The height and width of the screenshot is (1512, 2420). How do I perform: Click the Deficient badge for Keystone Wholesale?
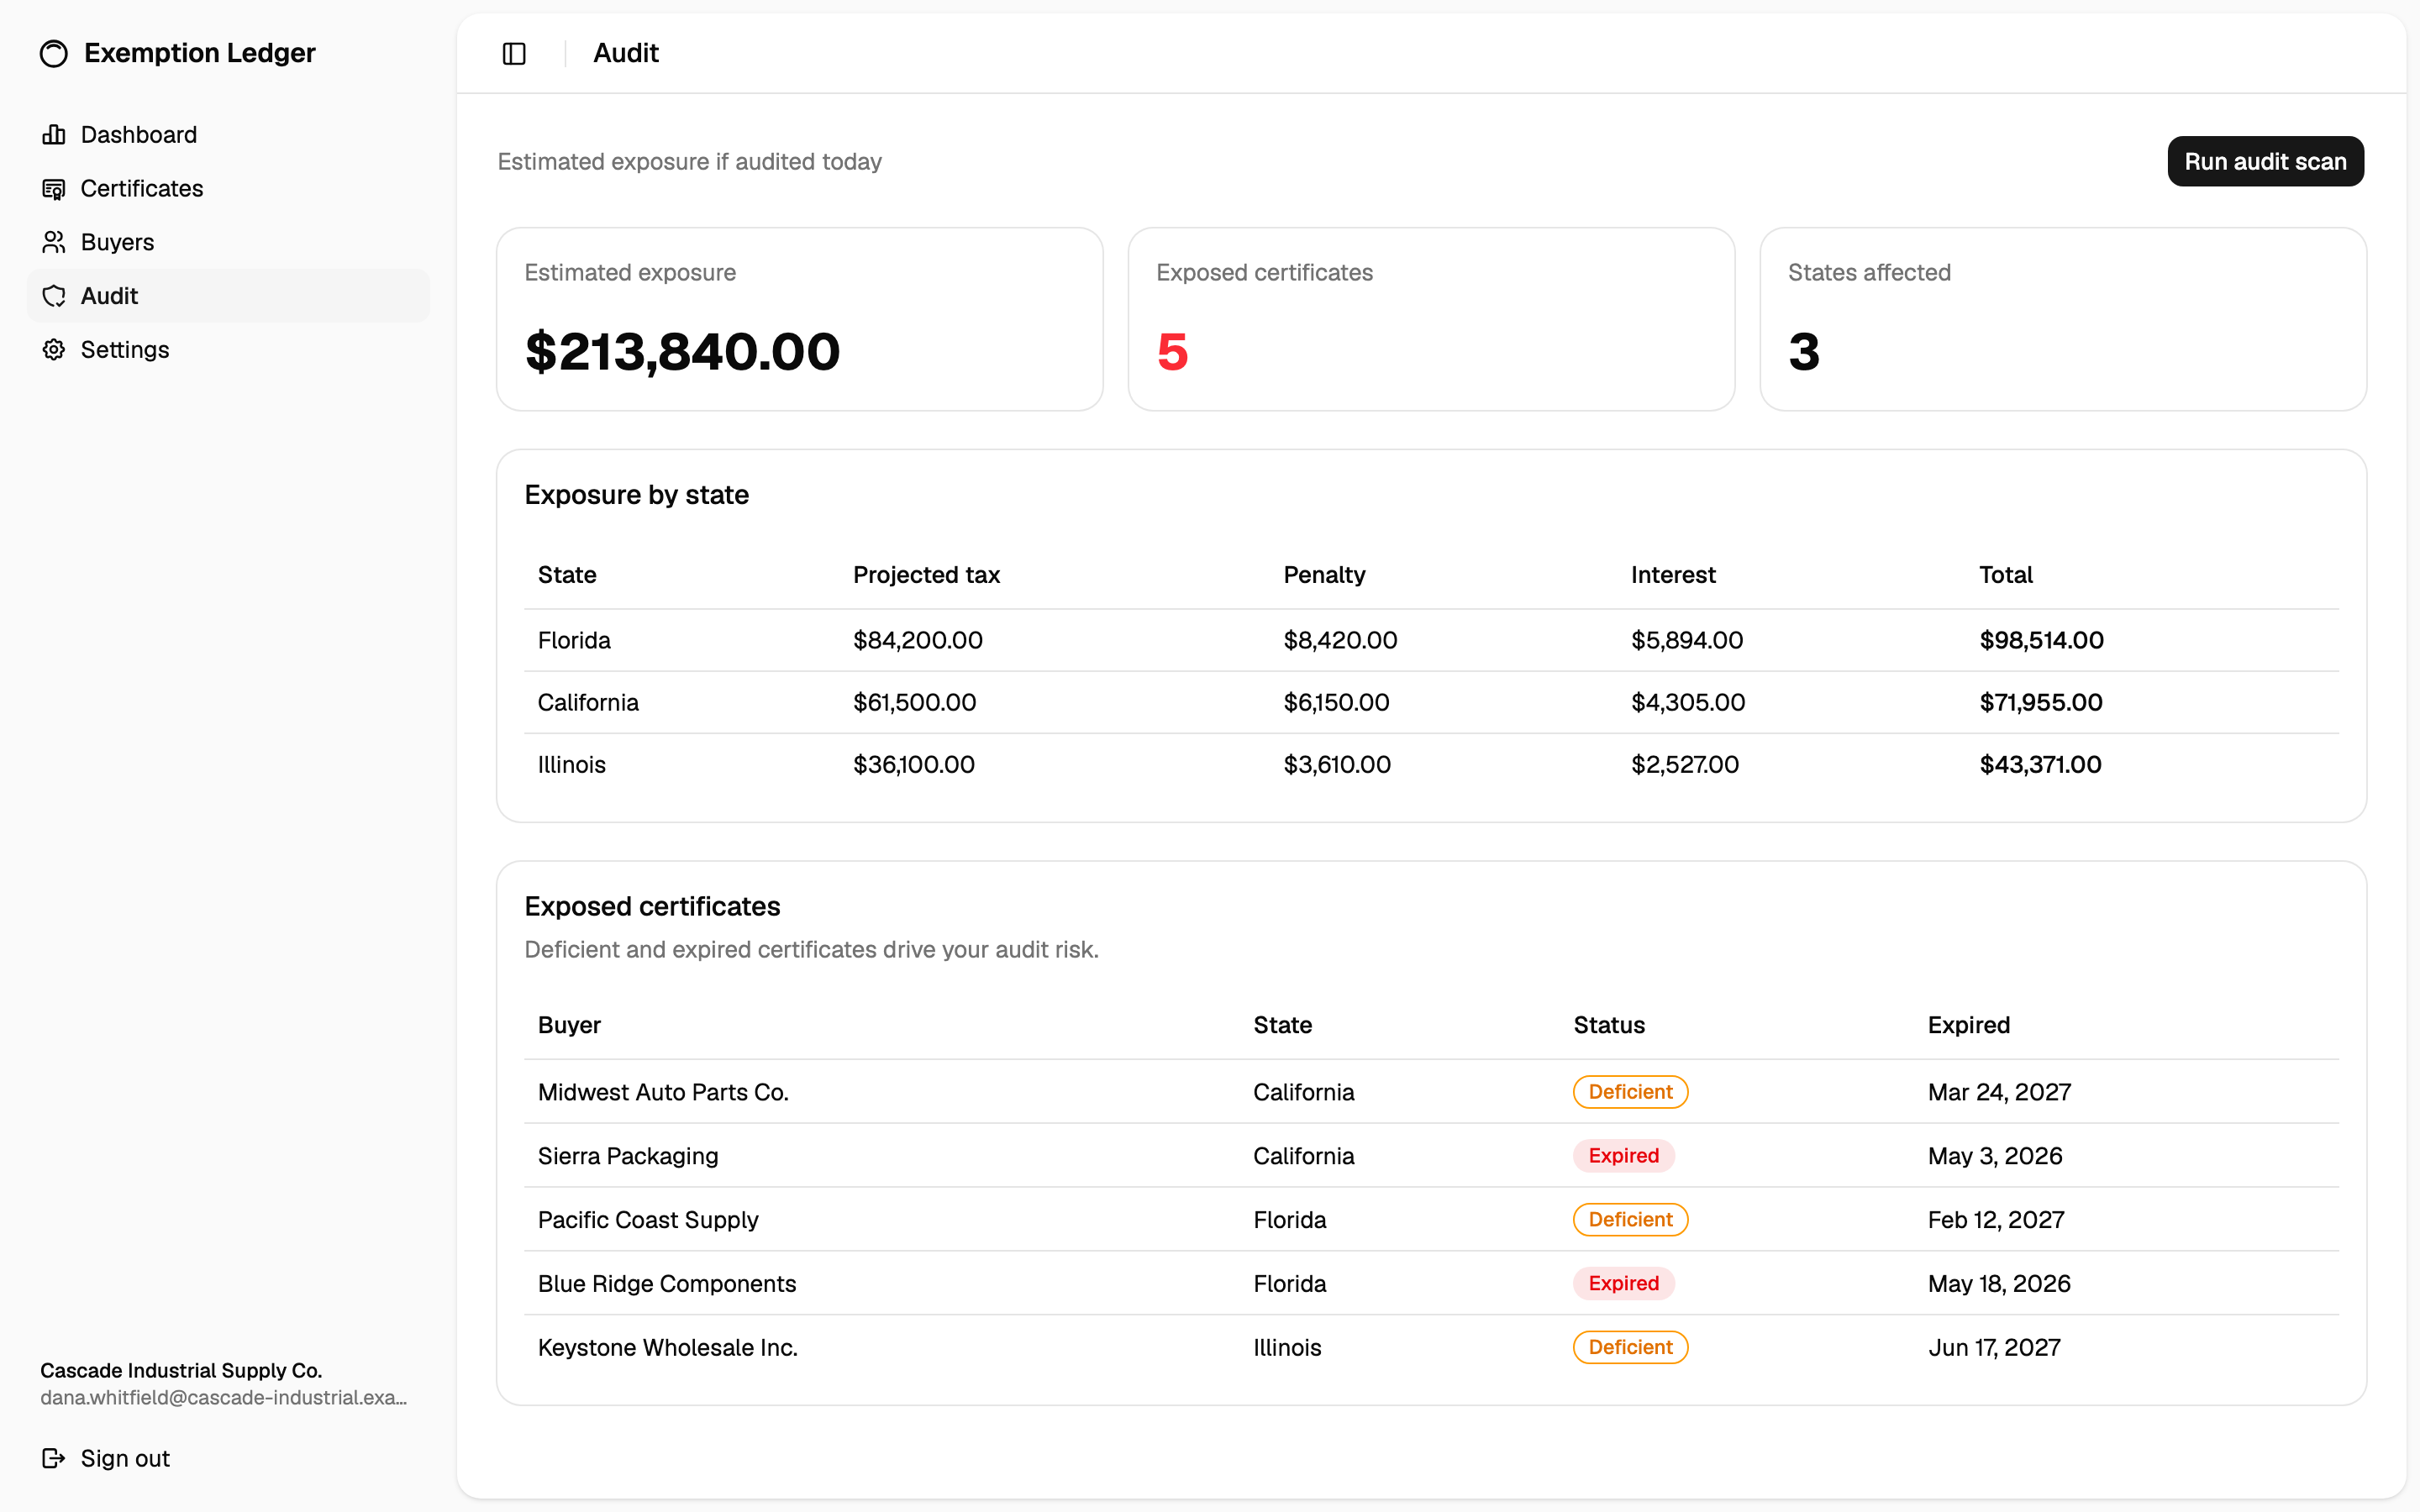[x=1630, y=1347]
